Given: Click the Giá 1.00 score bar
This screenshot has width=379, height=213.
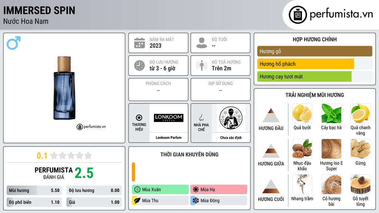Looking at the screenshot, I should (x=94, y=202).
